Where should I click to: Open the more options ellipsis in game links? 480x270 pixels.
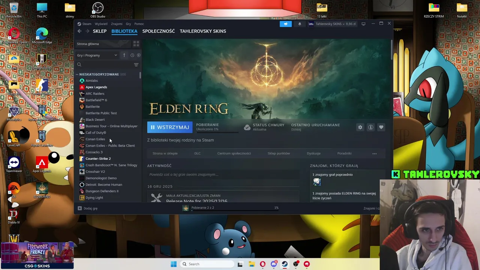pos(374,153)
